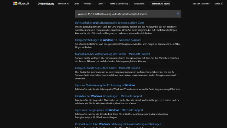Open Lüfterverhalten und Lüftergeräusche result
227x128 pixels.
coord(110,23)
